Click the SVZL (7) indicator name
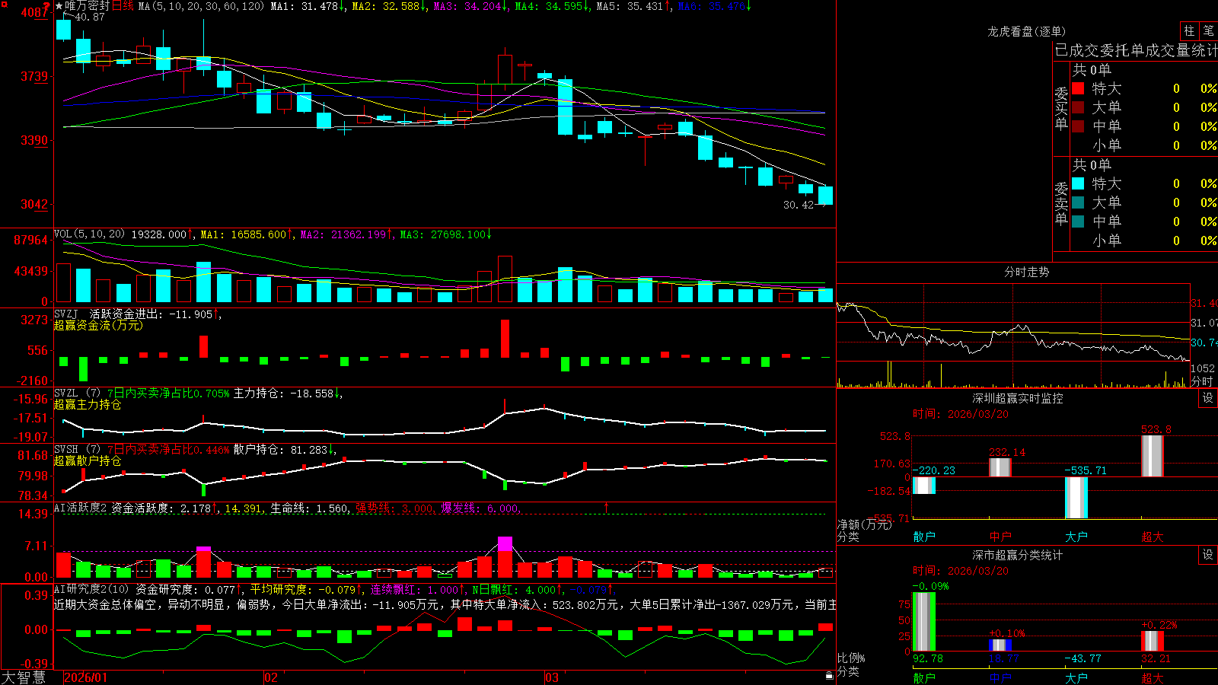Viewport: 1218px width, 685px height. (x=77, y=393)
